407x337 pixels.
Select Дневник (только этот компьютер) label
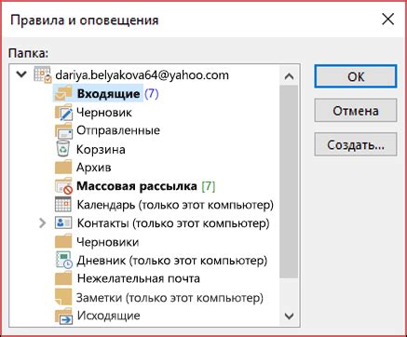[x=172, y=261]
